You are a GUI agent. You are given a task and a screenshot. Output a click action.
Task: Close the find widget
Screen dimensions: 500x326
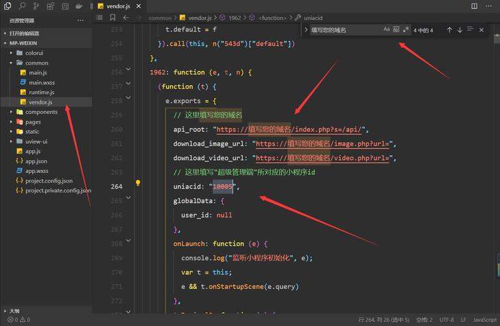[481, 30]
